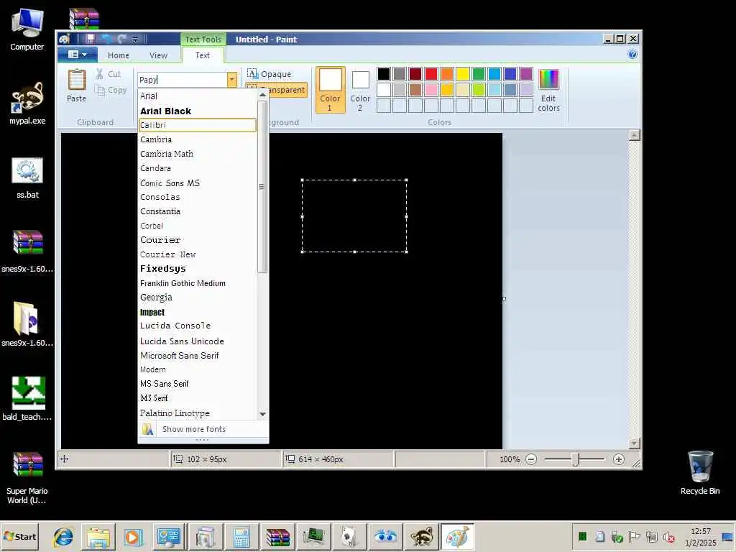This screenshot has height=552, width=736.
Task: Open the blue Paint file menu button
Action: tap(78, 55)
